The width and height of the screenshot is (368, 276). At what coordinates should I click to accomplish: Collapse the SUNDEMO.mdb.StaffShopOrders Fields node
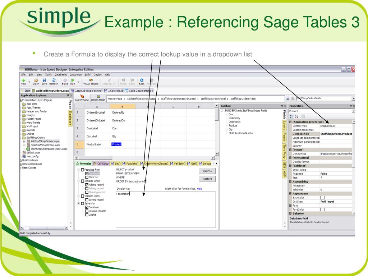(222, 111)
